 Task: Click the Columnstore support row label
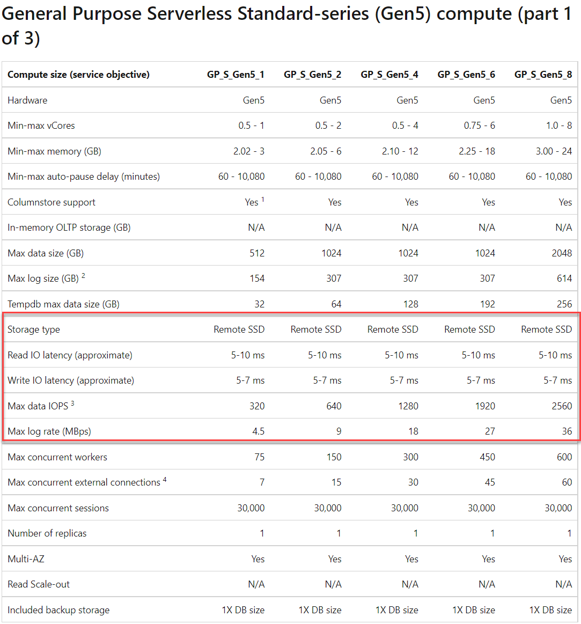point(52,202)
